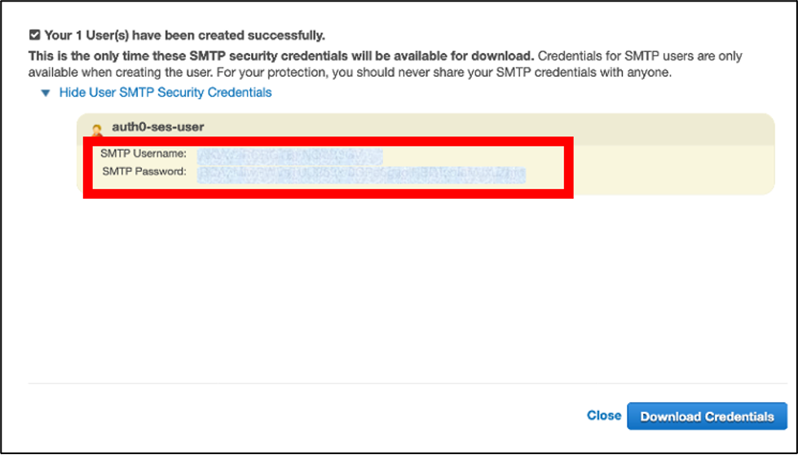Click the horizontal divider above Close
Screen dimensions: 798x455
coord(407,383)
